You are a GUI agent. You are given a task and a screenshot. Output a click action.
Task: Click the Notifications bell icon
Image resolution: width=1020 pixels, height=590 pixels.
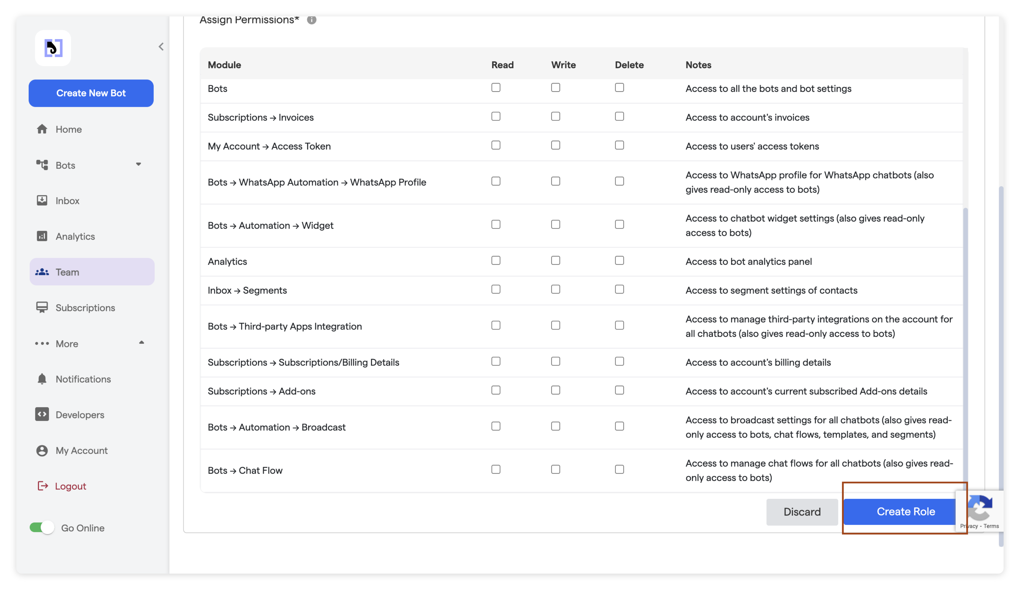(x=42, y=379)
